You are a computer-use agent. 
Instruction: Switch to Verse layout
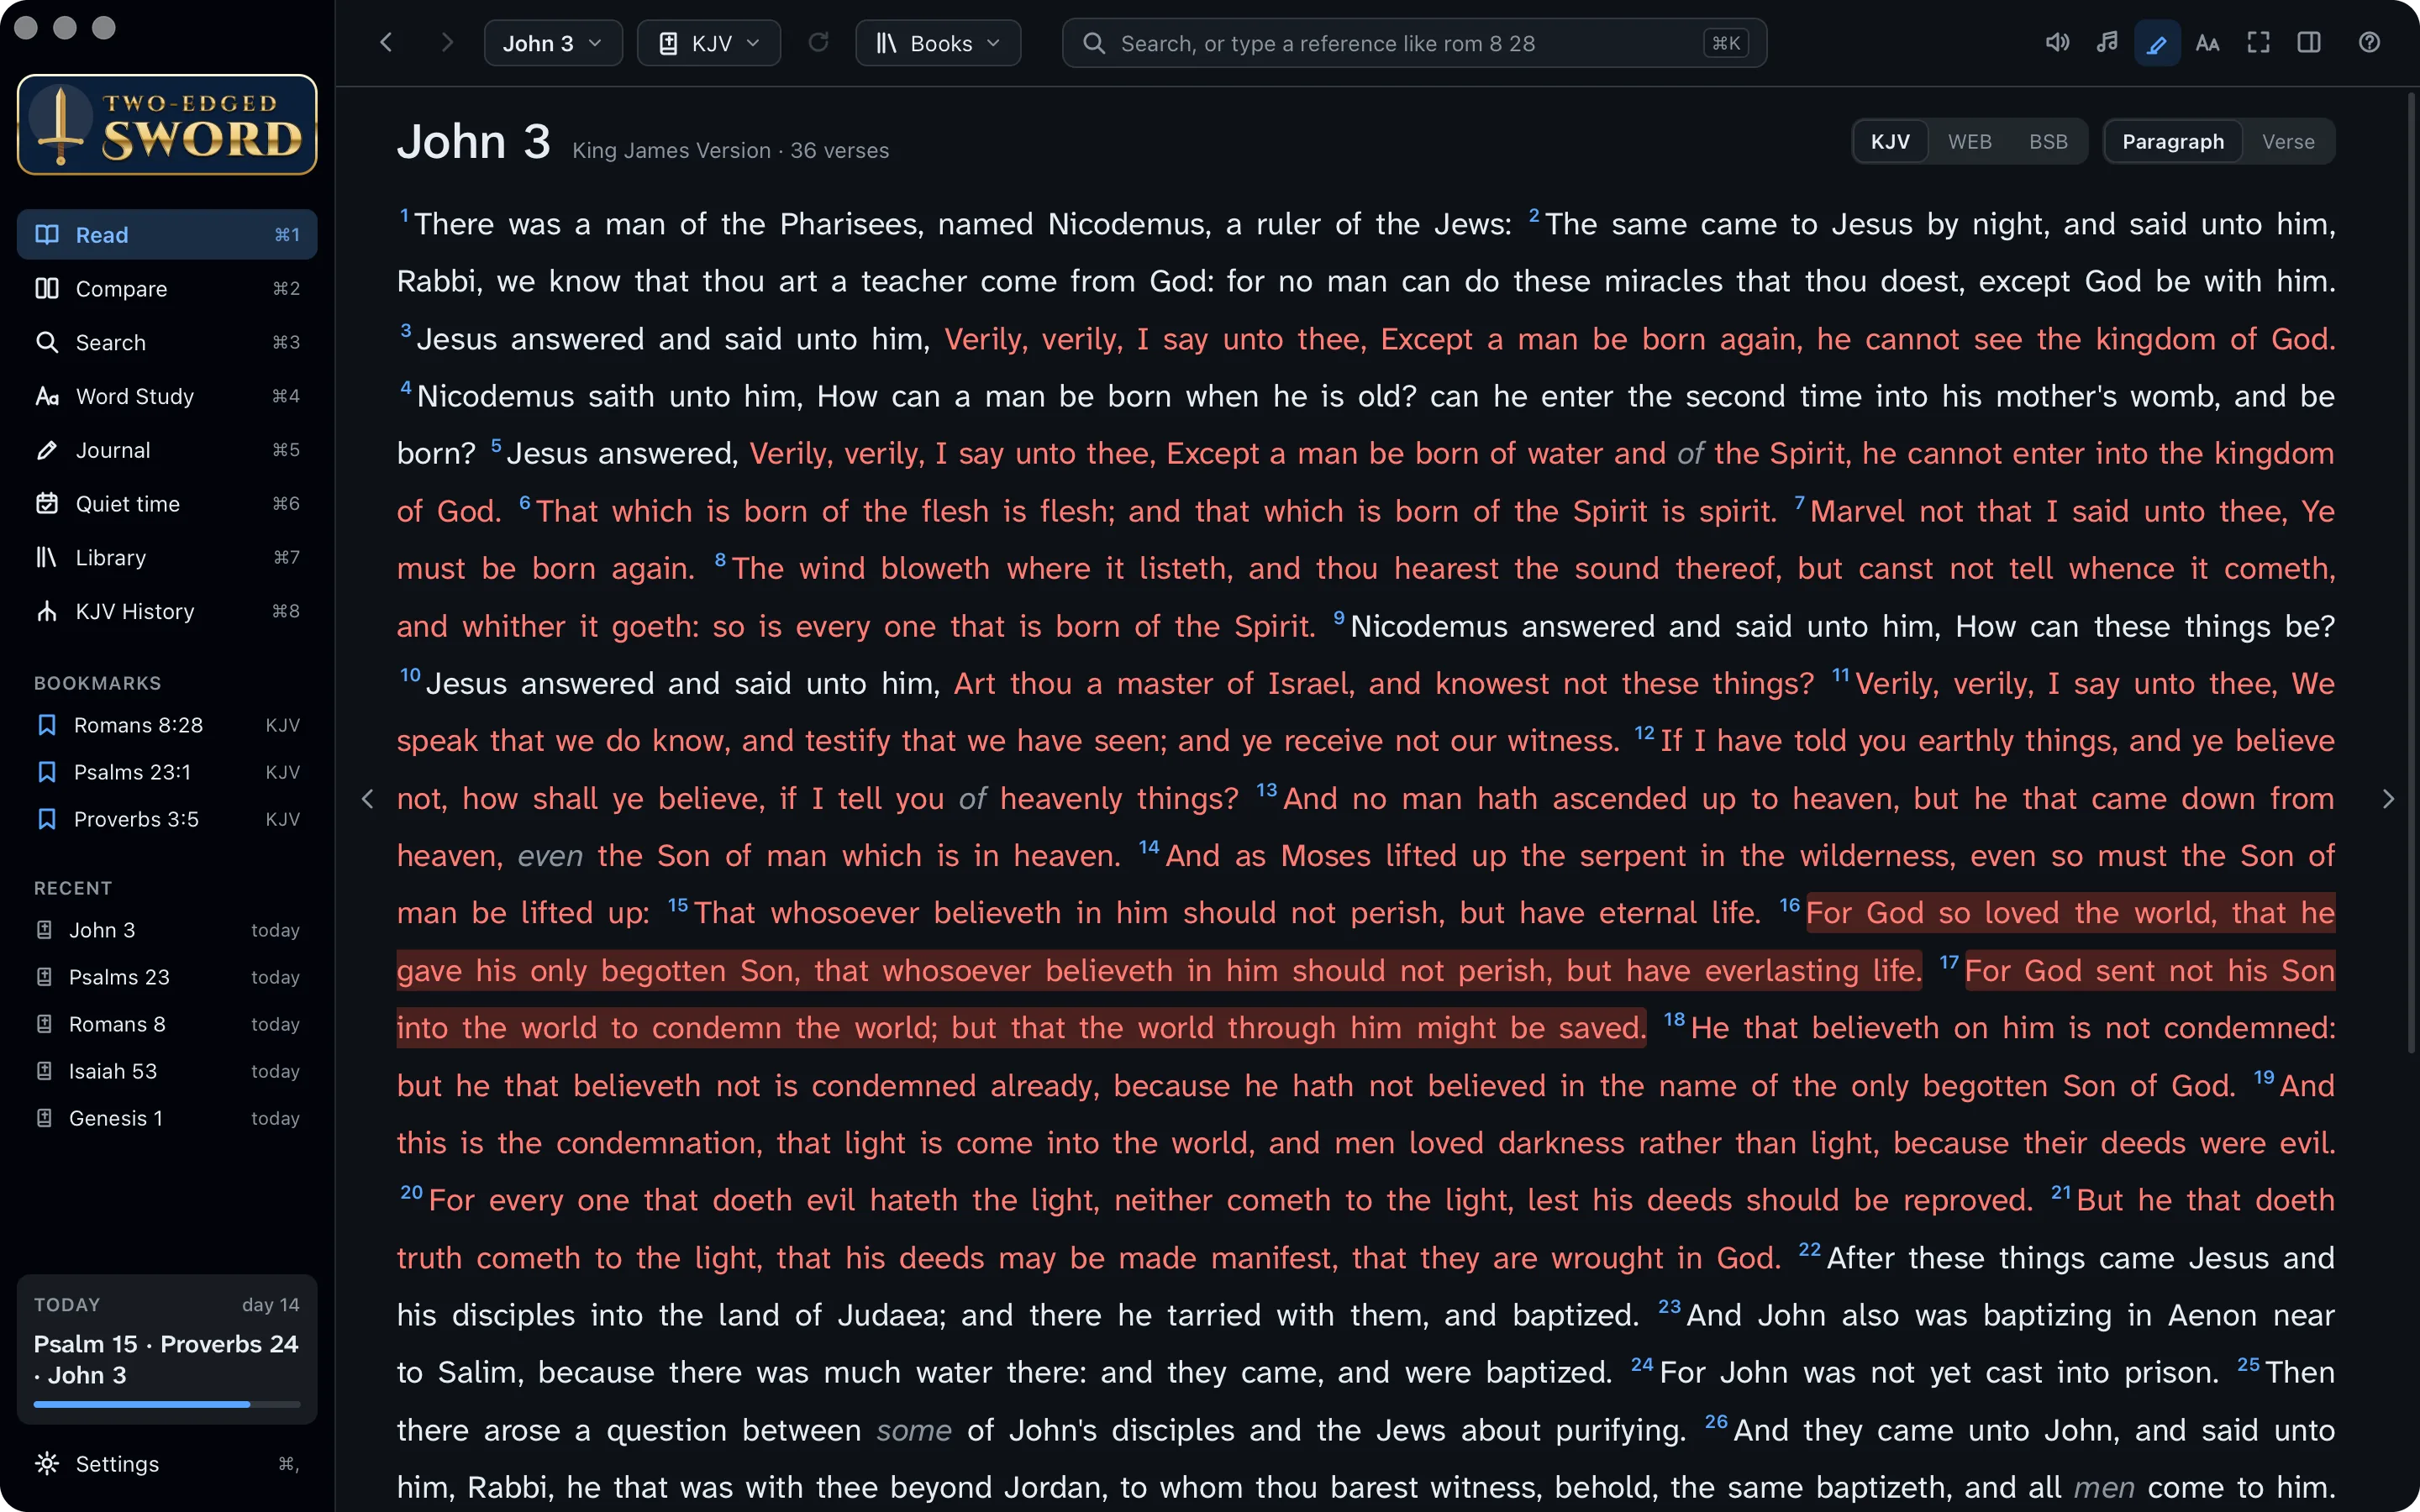click(2288, 142)
